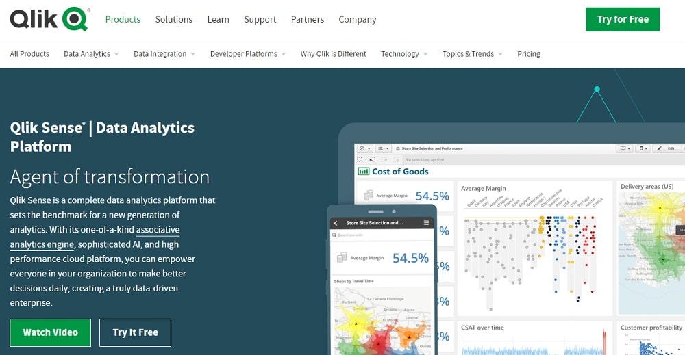Tap the back chevron in mobile app header

tap(336, 223)
